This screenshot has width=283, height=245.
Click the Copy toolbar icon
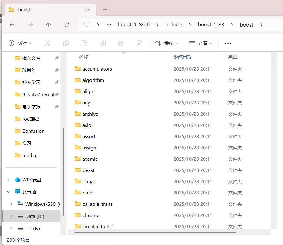click(66, 43)
